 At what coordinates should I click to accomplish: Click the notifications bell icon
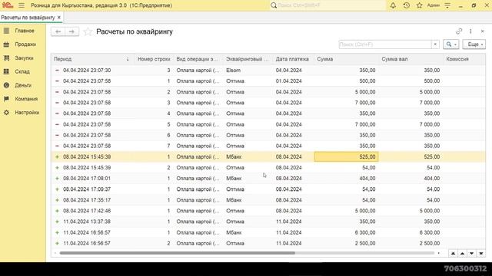pos(393,5)
